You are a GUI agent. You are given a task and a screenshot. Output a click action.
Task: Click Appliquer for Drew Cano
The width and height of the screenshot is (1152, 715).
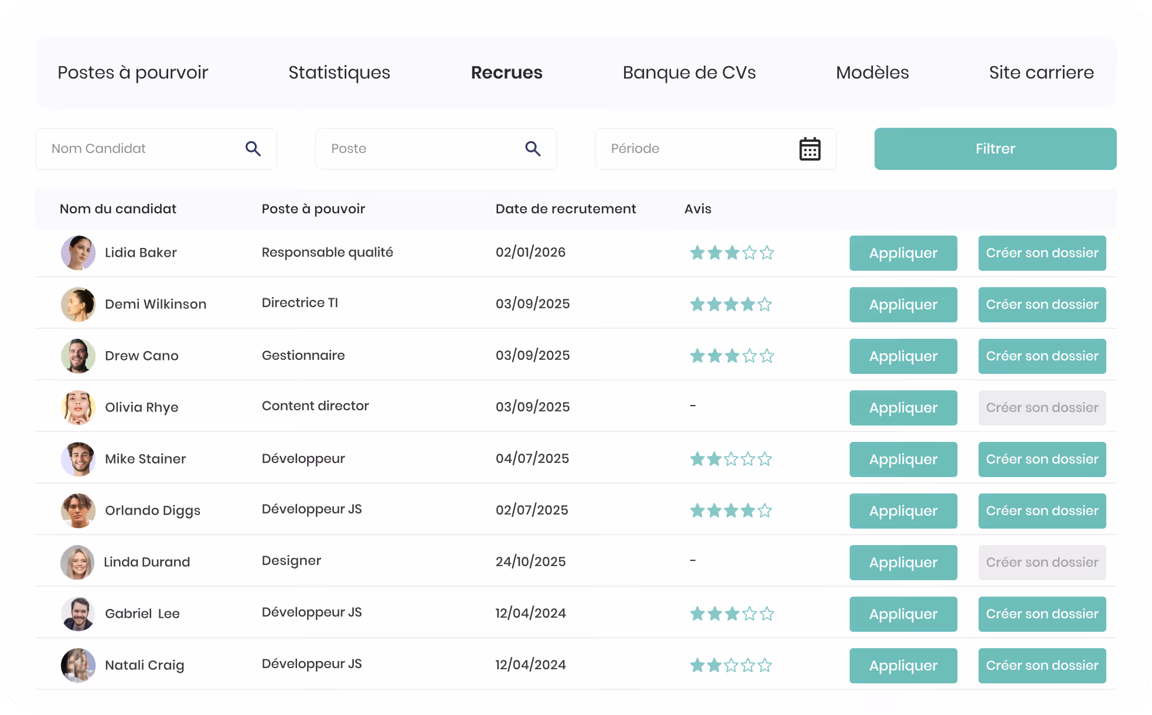(x=904, y=356)
